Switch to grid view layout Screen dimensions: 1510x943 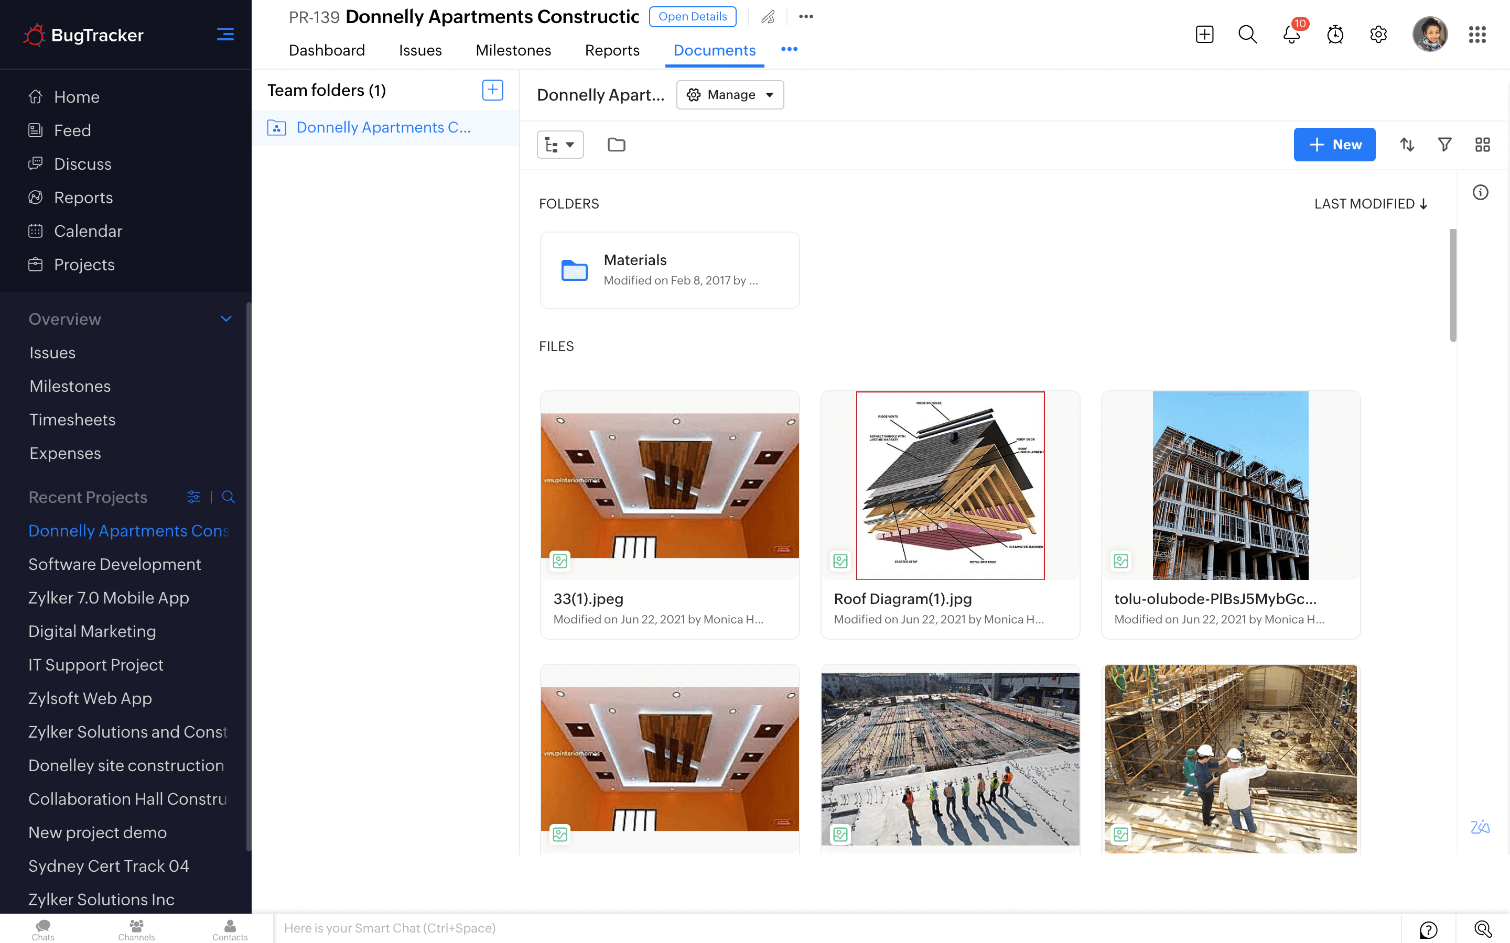1483,145
